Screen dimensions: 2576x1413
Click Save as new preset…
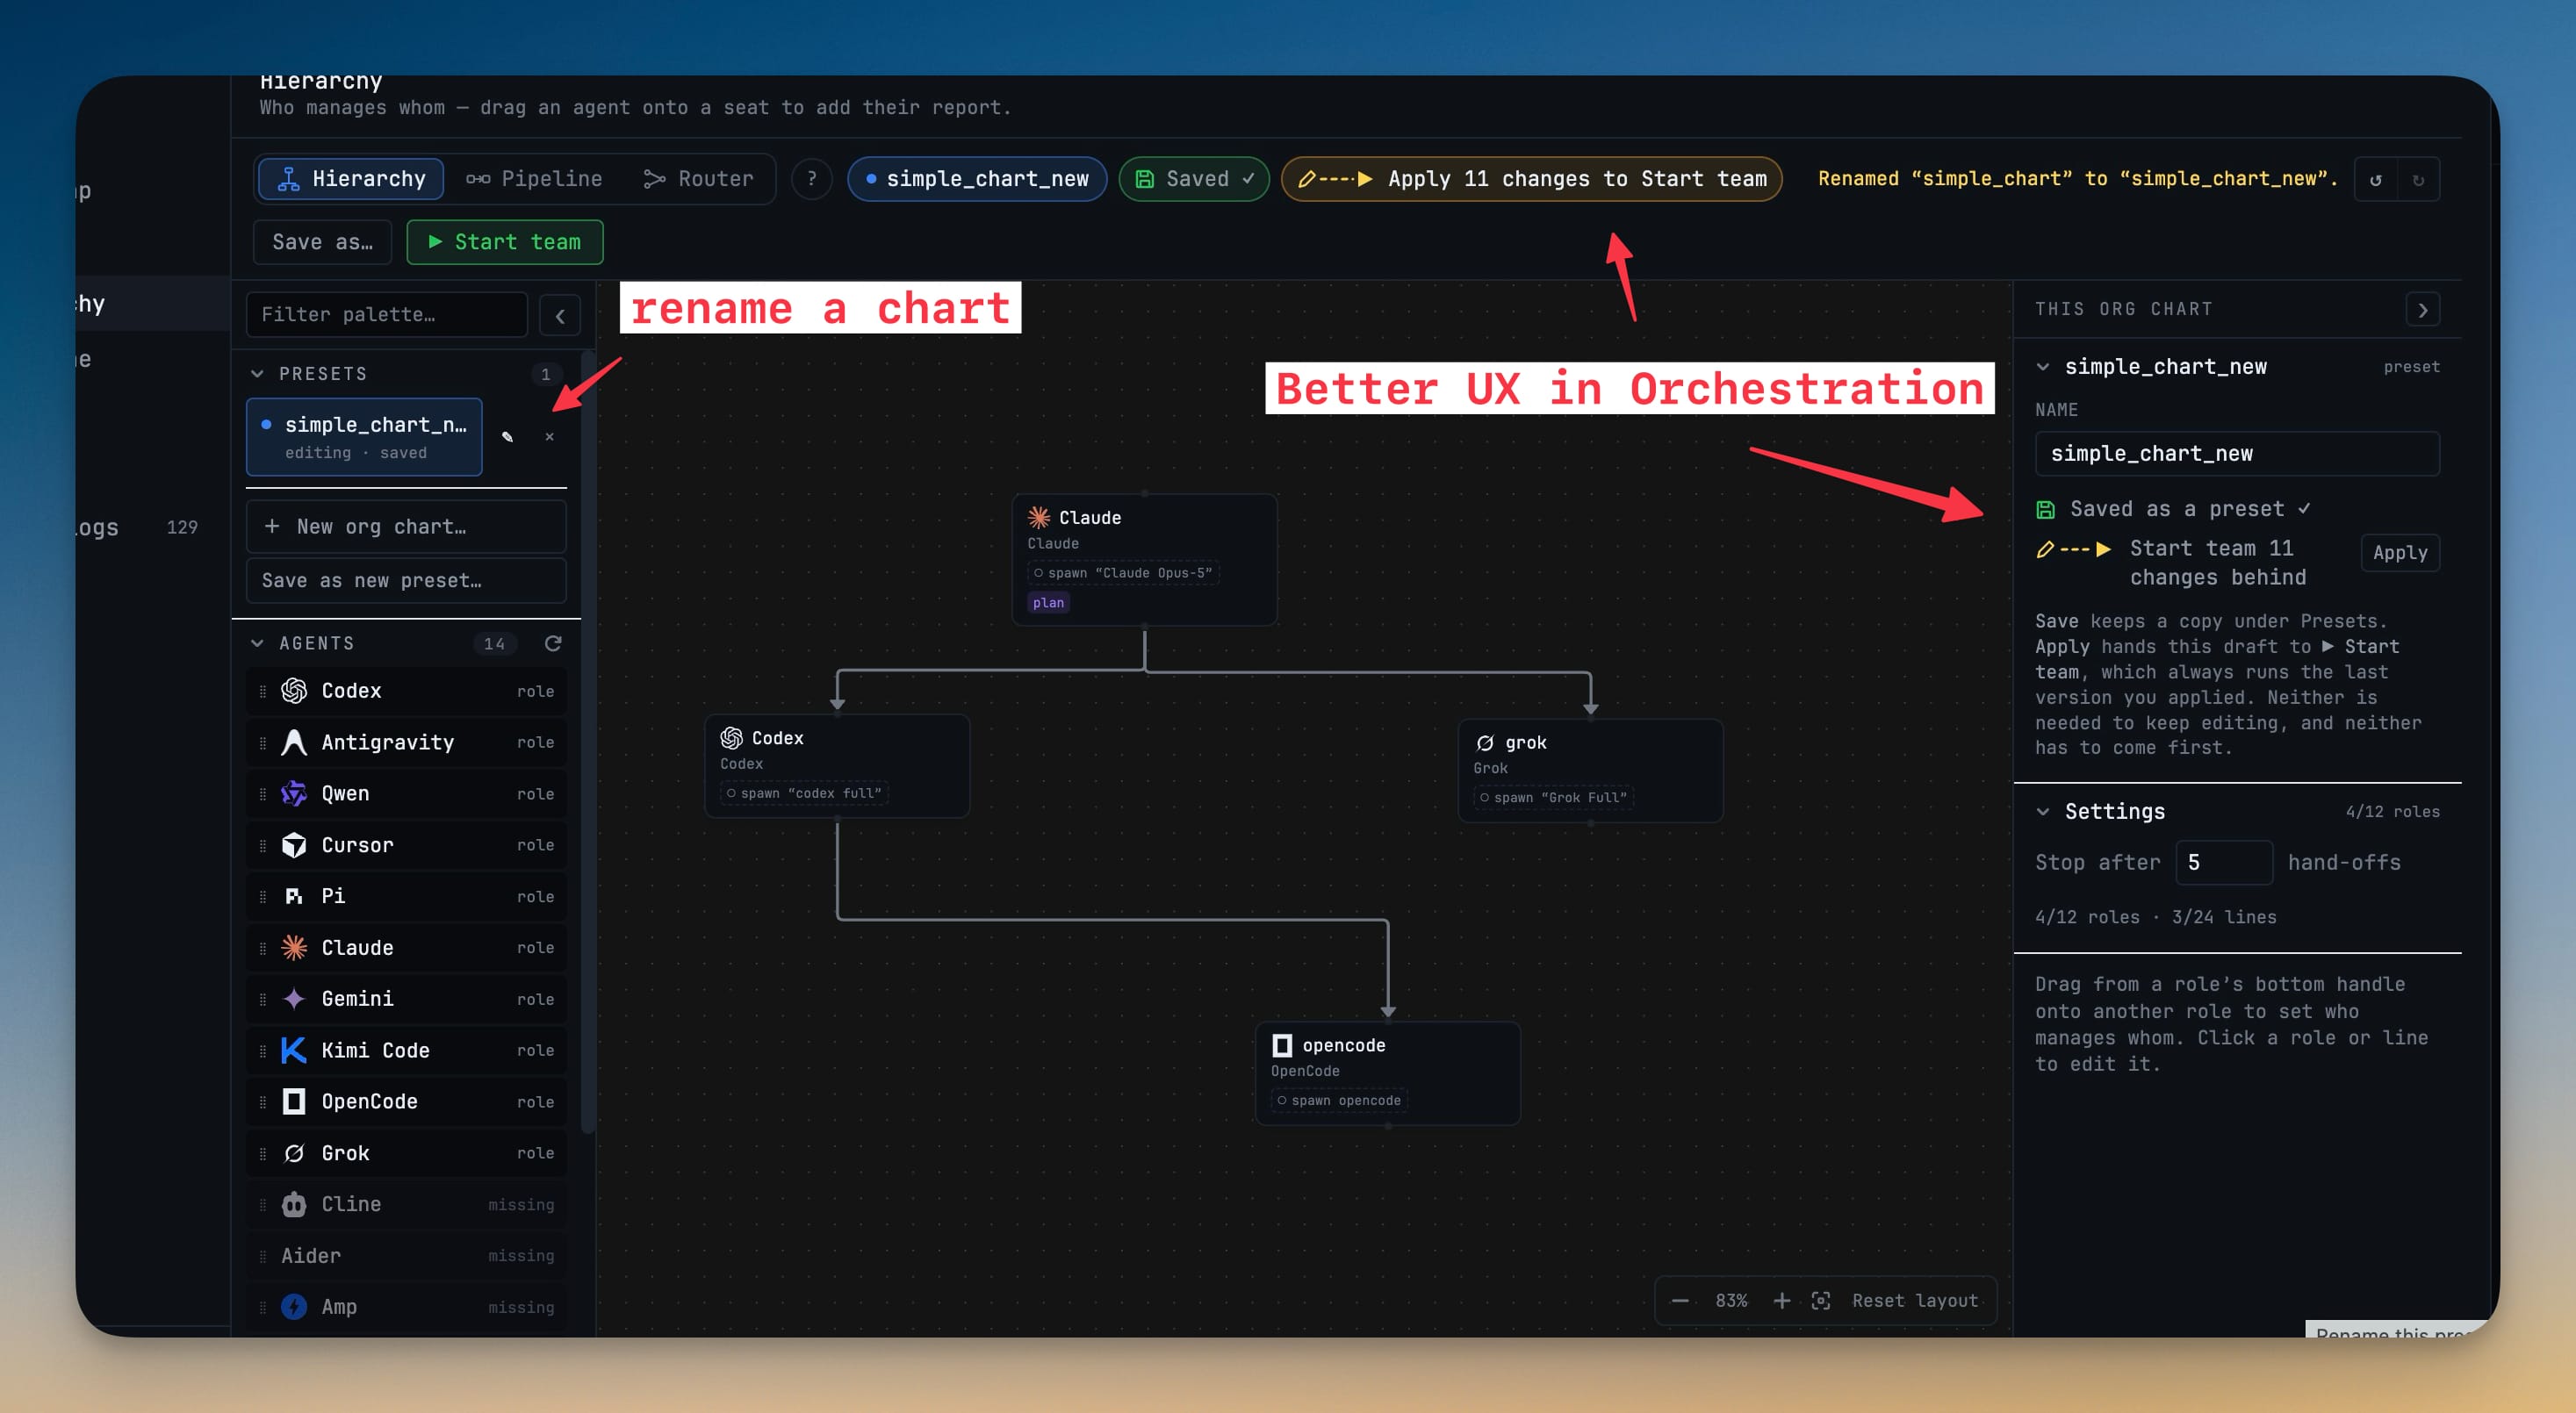[406, 581]
